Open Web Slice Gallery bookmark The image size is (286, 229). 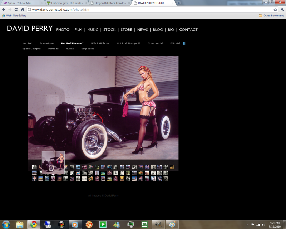click(x=14, y=16)
